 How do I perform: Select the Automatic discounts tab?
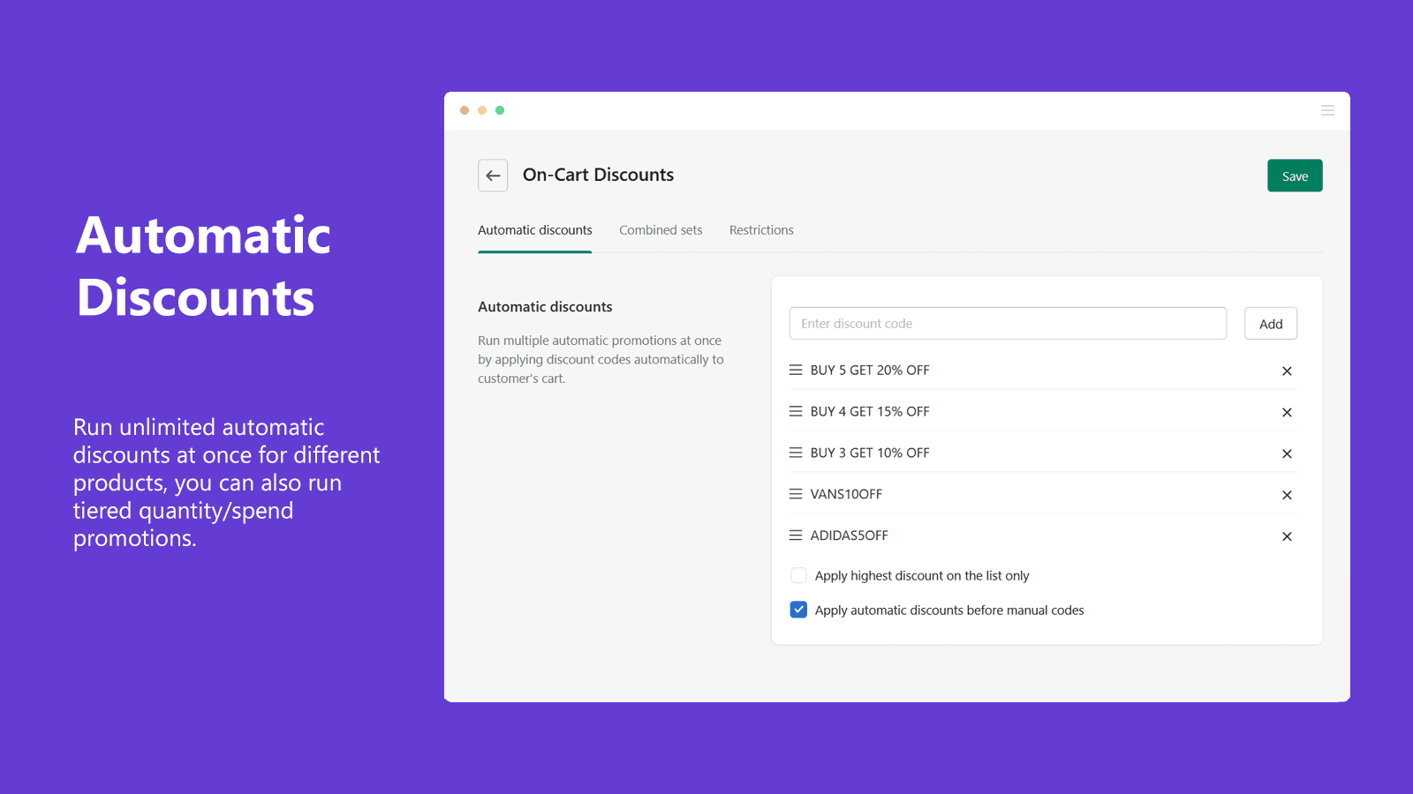pyautogui.click(x=534, y=229)
